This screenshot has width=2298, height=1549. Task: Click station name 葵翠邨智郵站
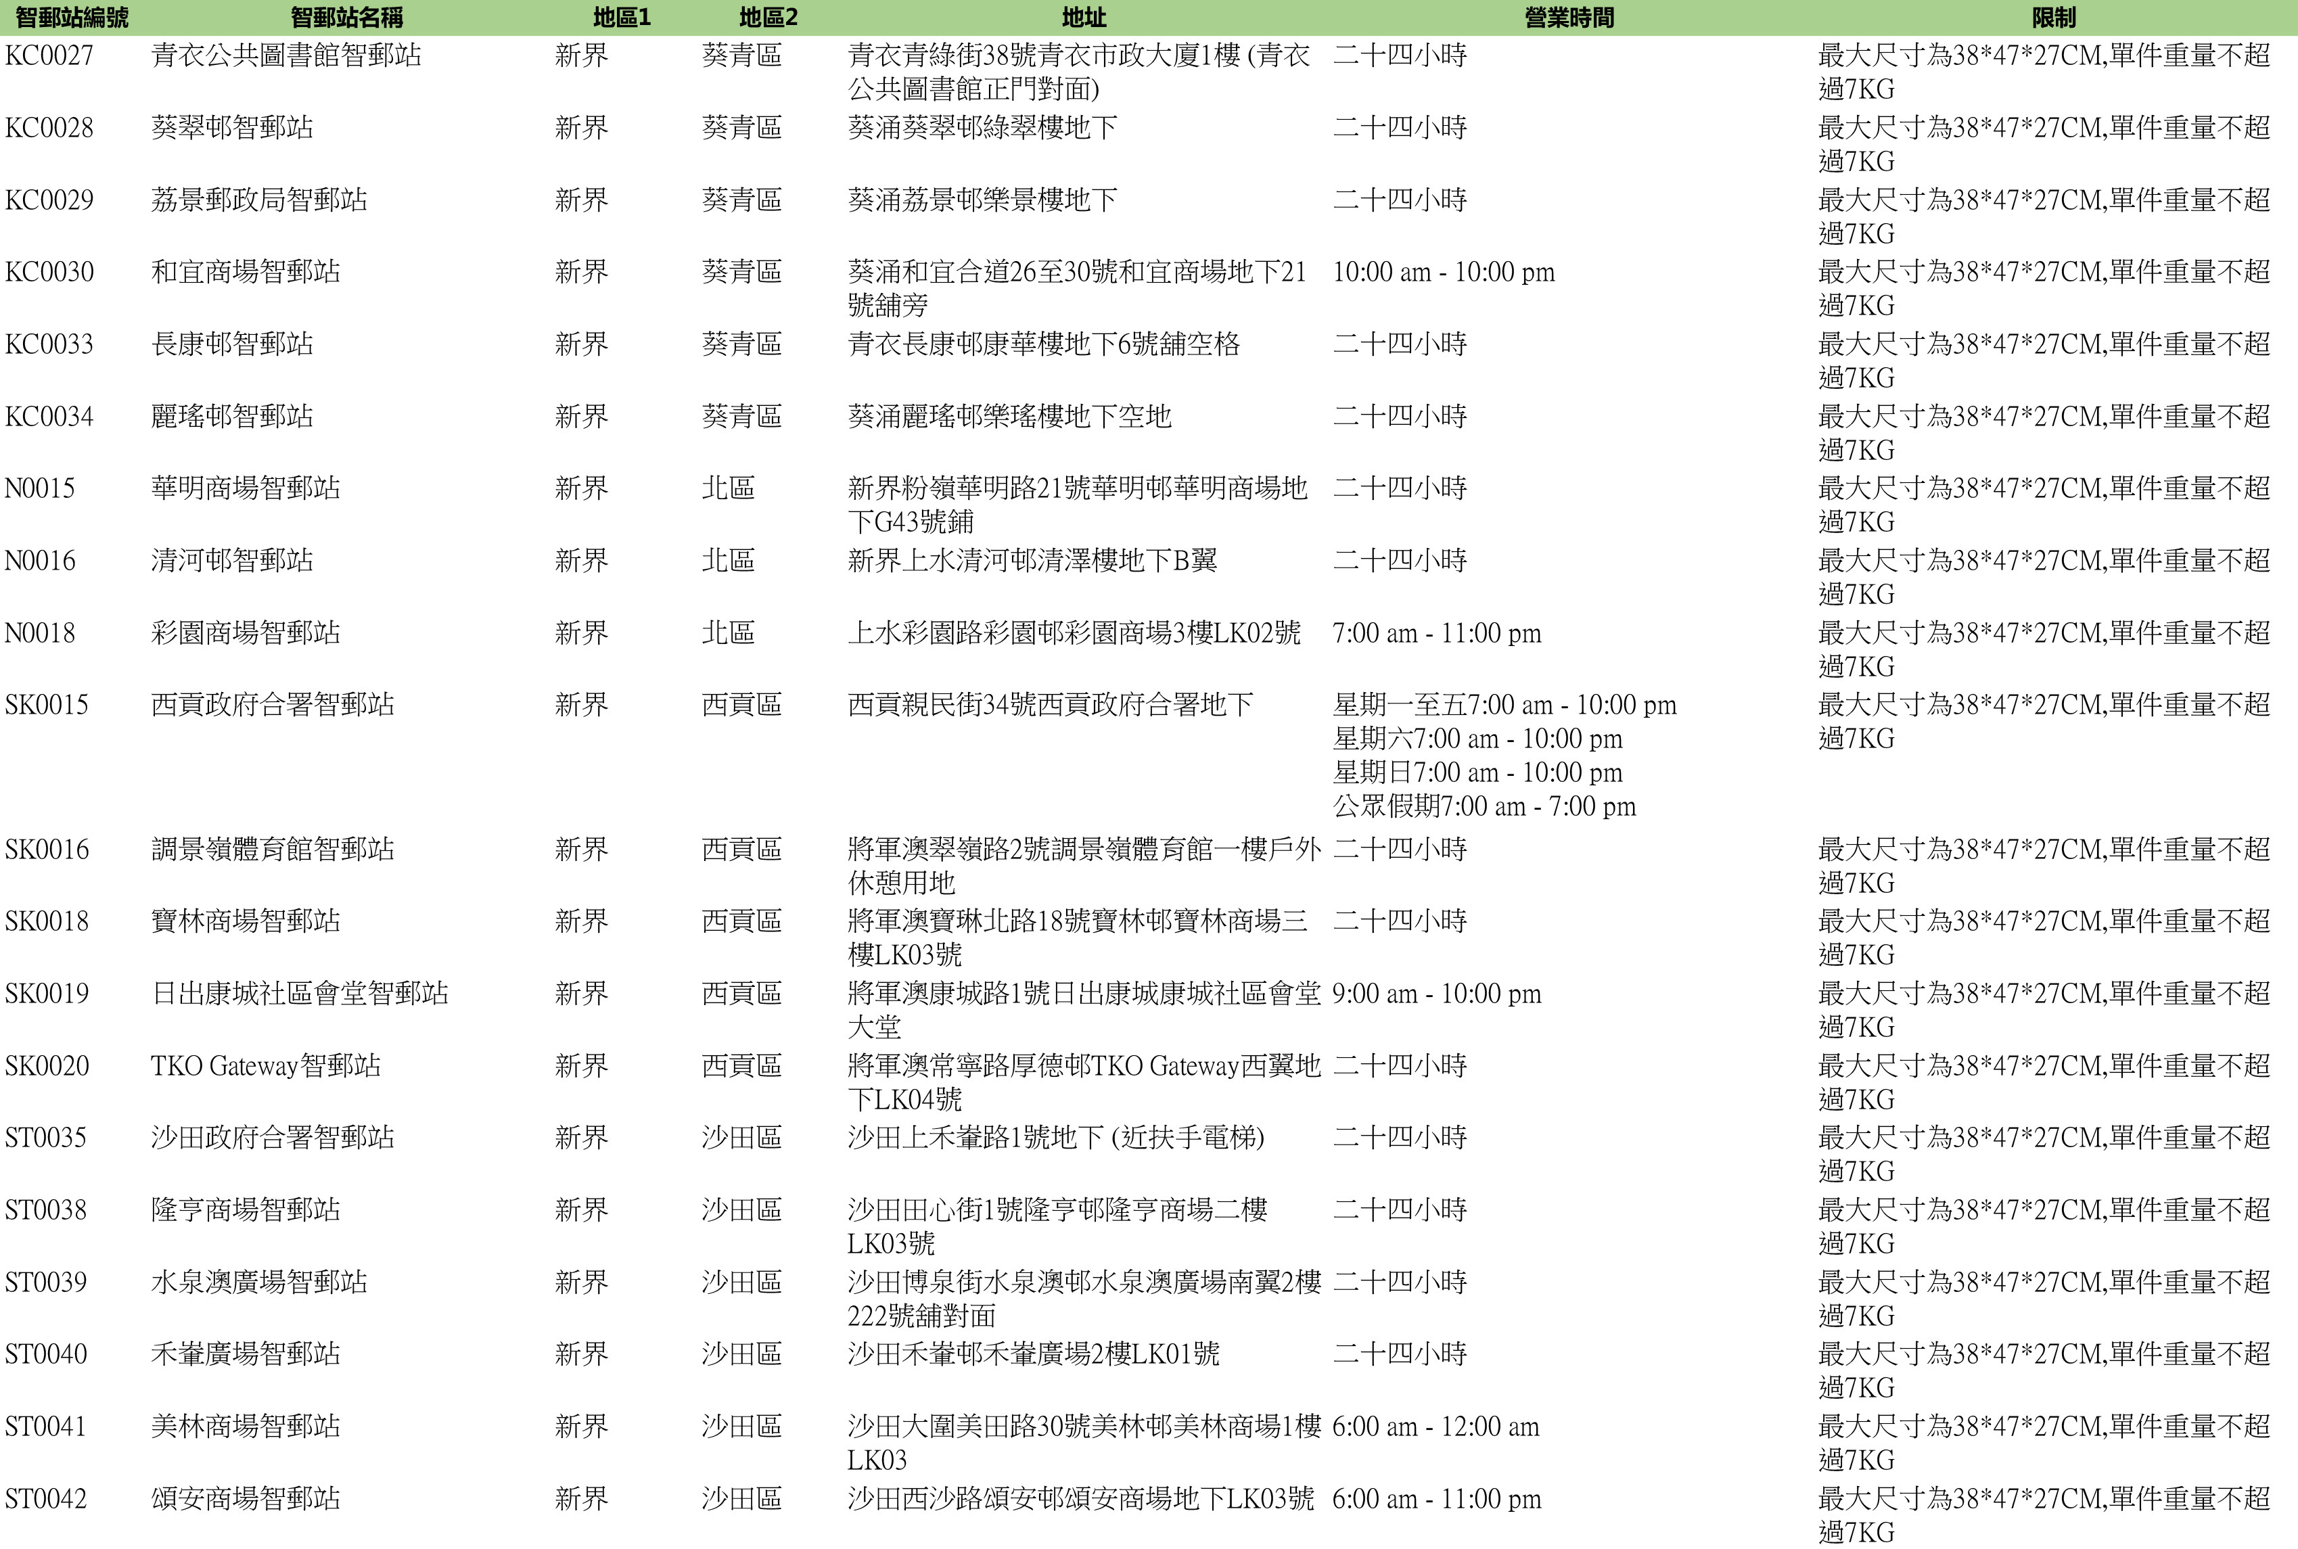click(232, 127)
